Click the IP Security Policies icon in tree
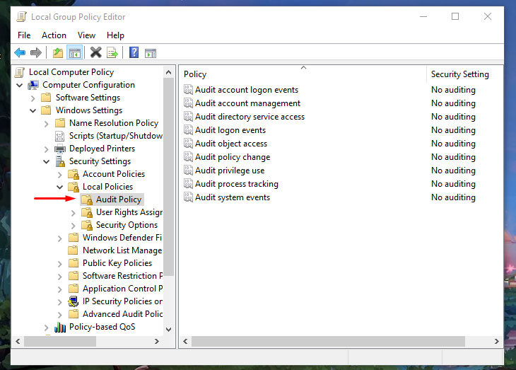 (x=74, y=301)
